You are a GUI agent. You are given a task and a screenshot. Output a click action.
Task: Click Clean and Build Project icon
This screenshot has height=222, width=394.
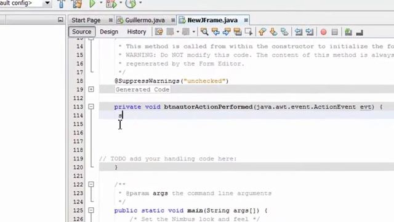click(x=77, y=4)
